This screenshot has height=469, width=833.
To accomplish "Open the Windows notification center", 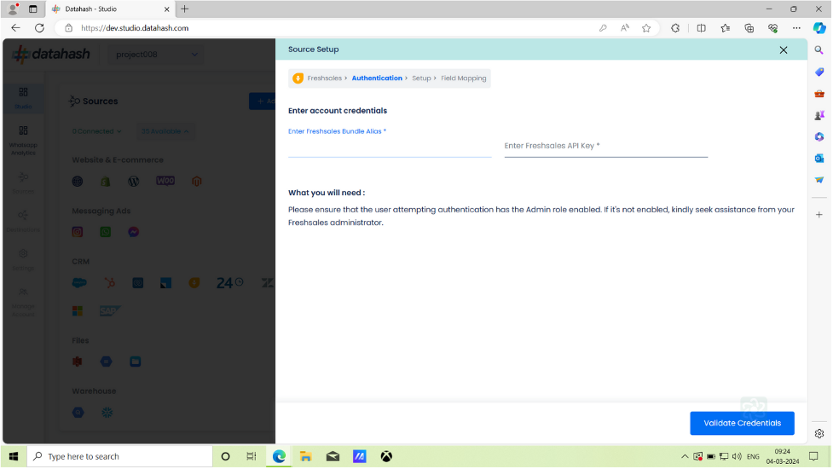I will click(813, 457).
